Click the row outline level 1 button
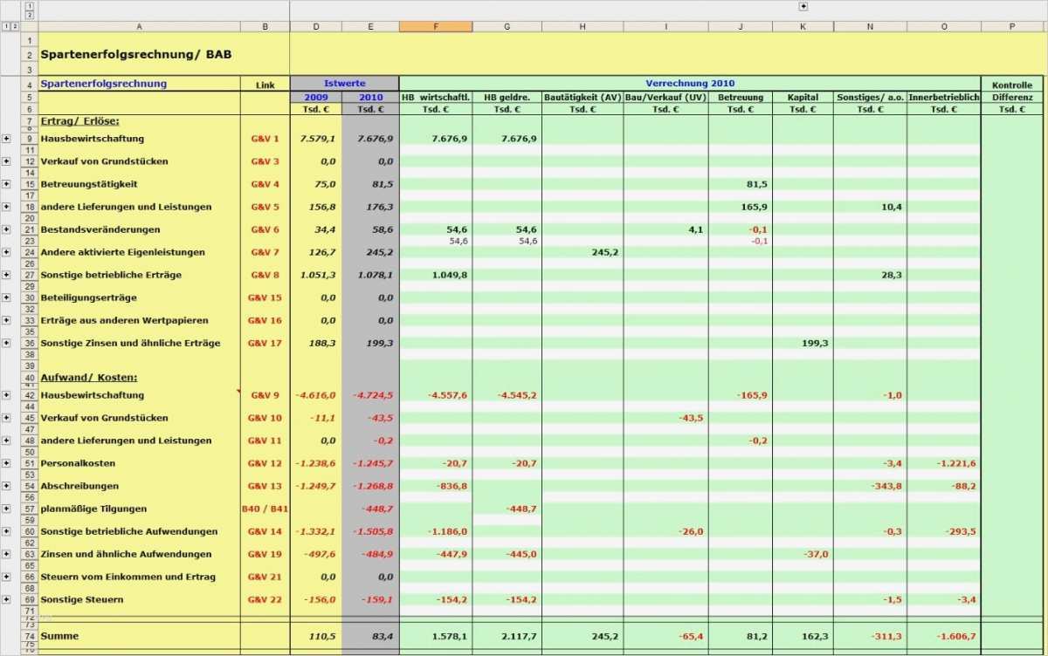Image resolution: width=1048 pixels, height=656 pixels. pyautogui.click(x=6, y=26)
